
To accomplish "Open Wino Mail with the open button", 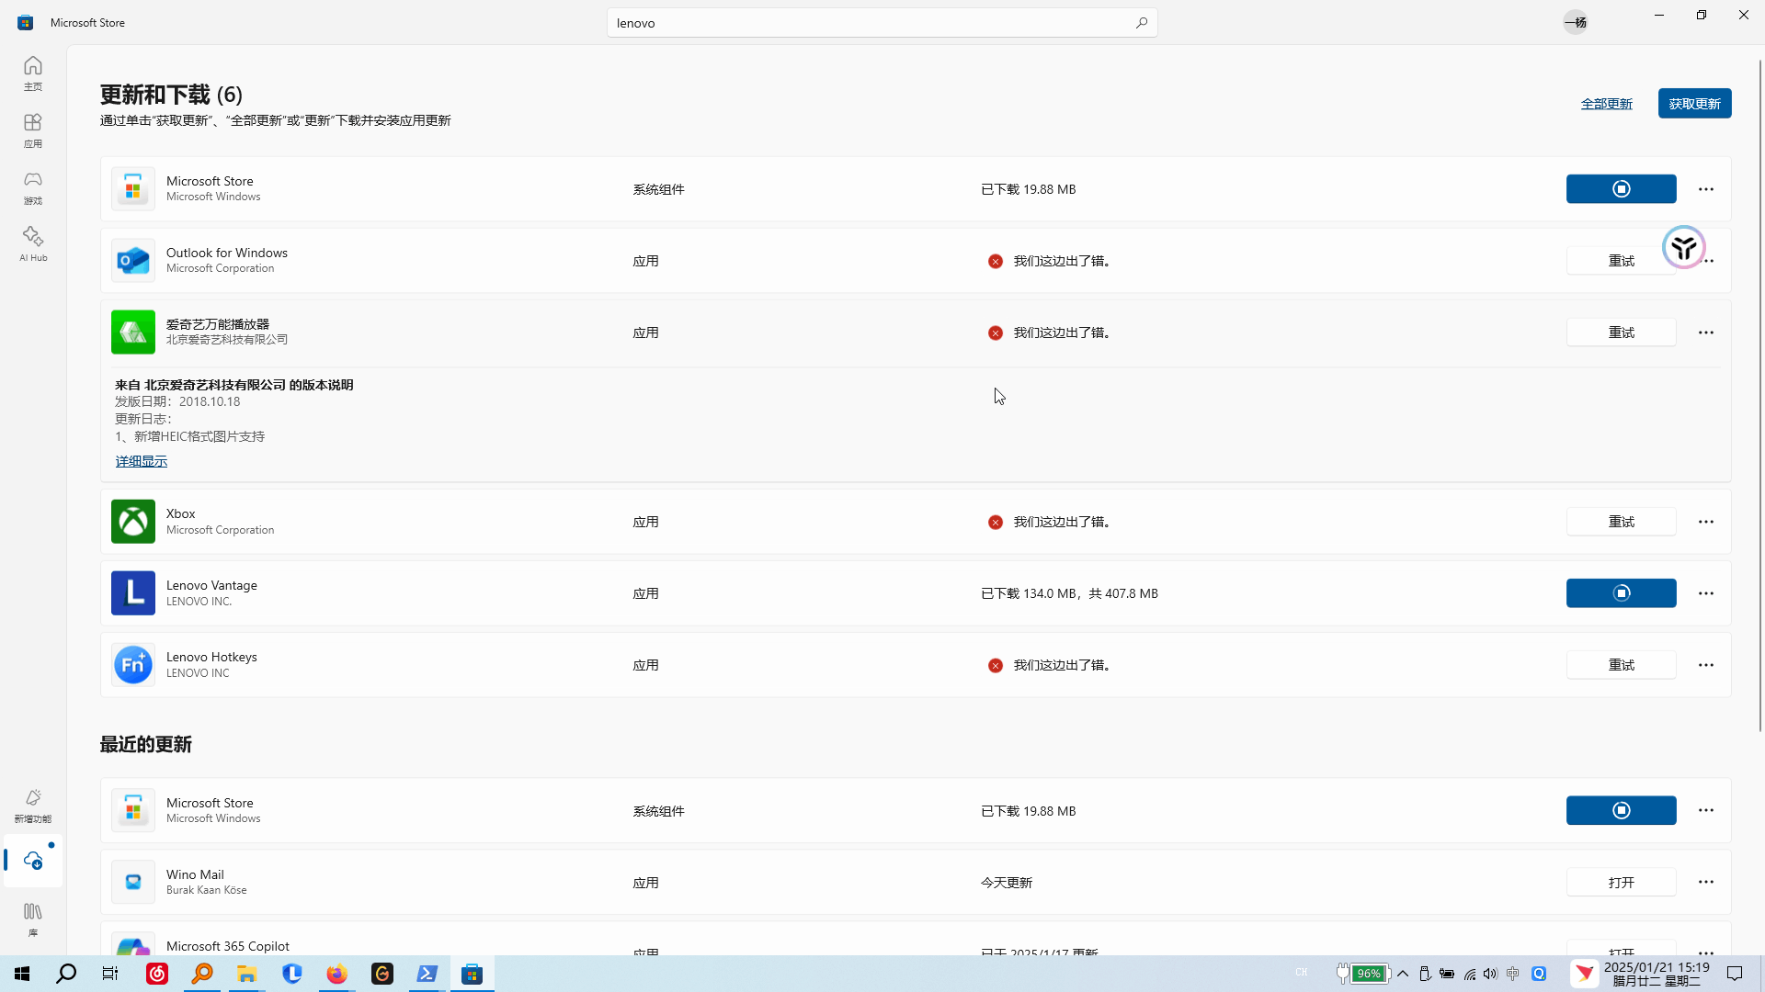I will (1621, 883).
